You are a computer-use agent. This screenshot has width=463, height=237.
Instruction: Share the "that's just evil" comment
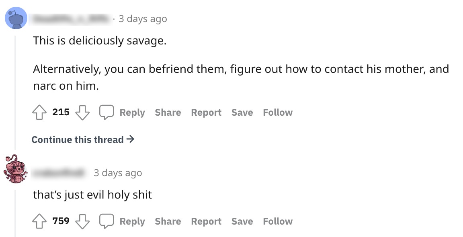pyautogui.click(x=168, y=222)
